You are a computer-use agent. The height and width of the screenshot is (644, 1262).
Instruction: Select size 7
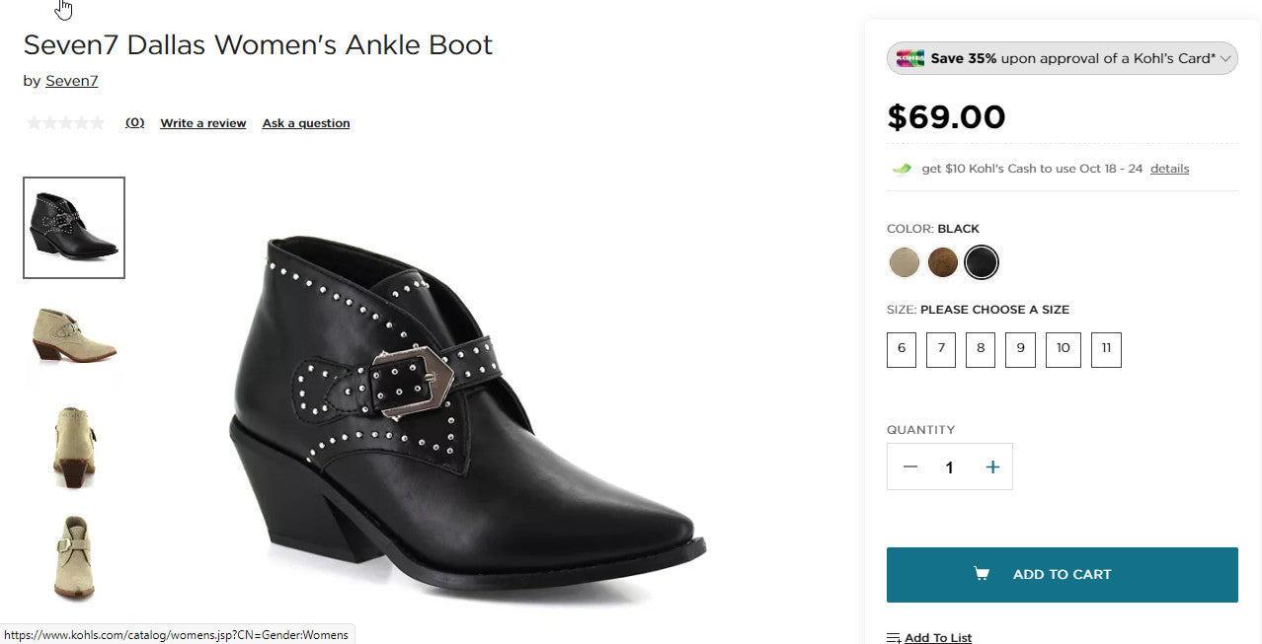point(940,349)
